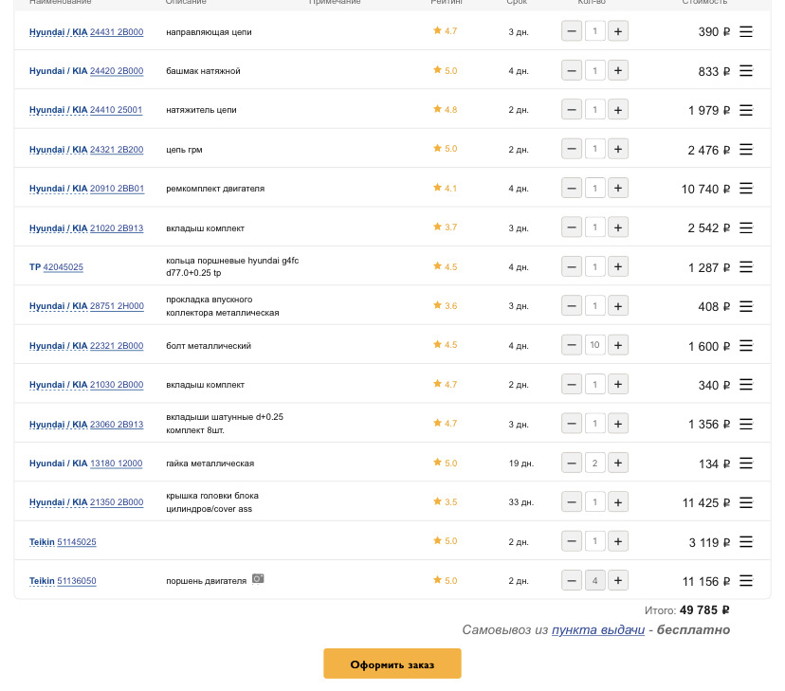The height and width of the screenshot is (691, 785).
Task: Open row menu for Teikin 51145025 item
Action: coord(745,542)
